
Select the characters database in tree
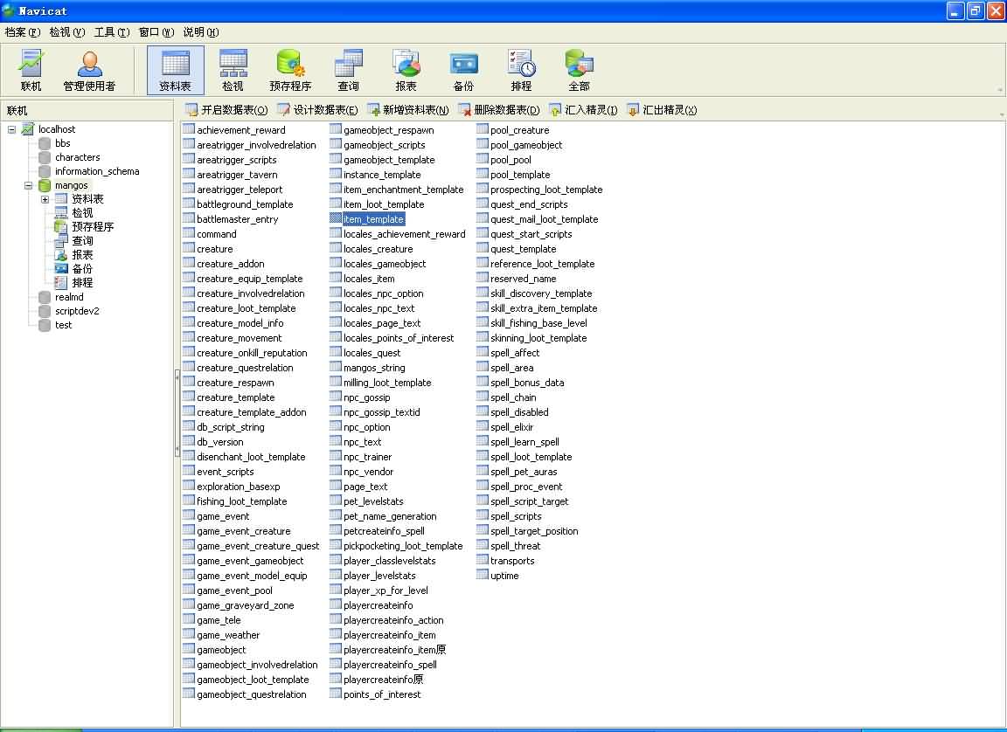[x=77, y=157]
